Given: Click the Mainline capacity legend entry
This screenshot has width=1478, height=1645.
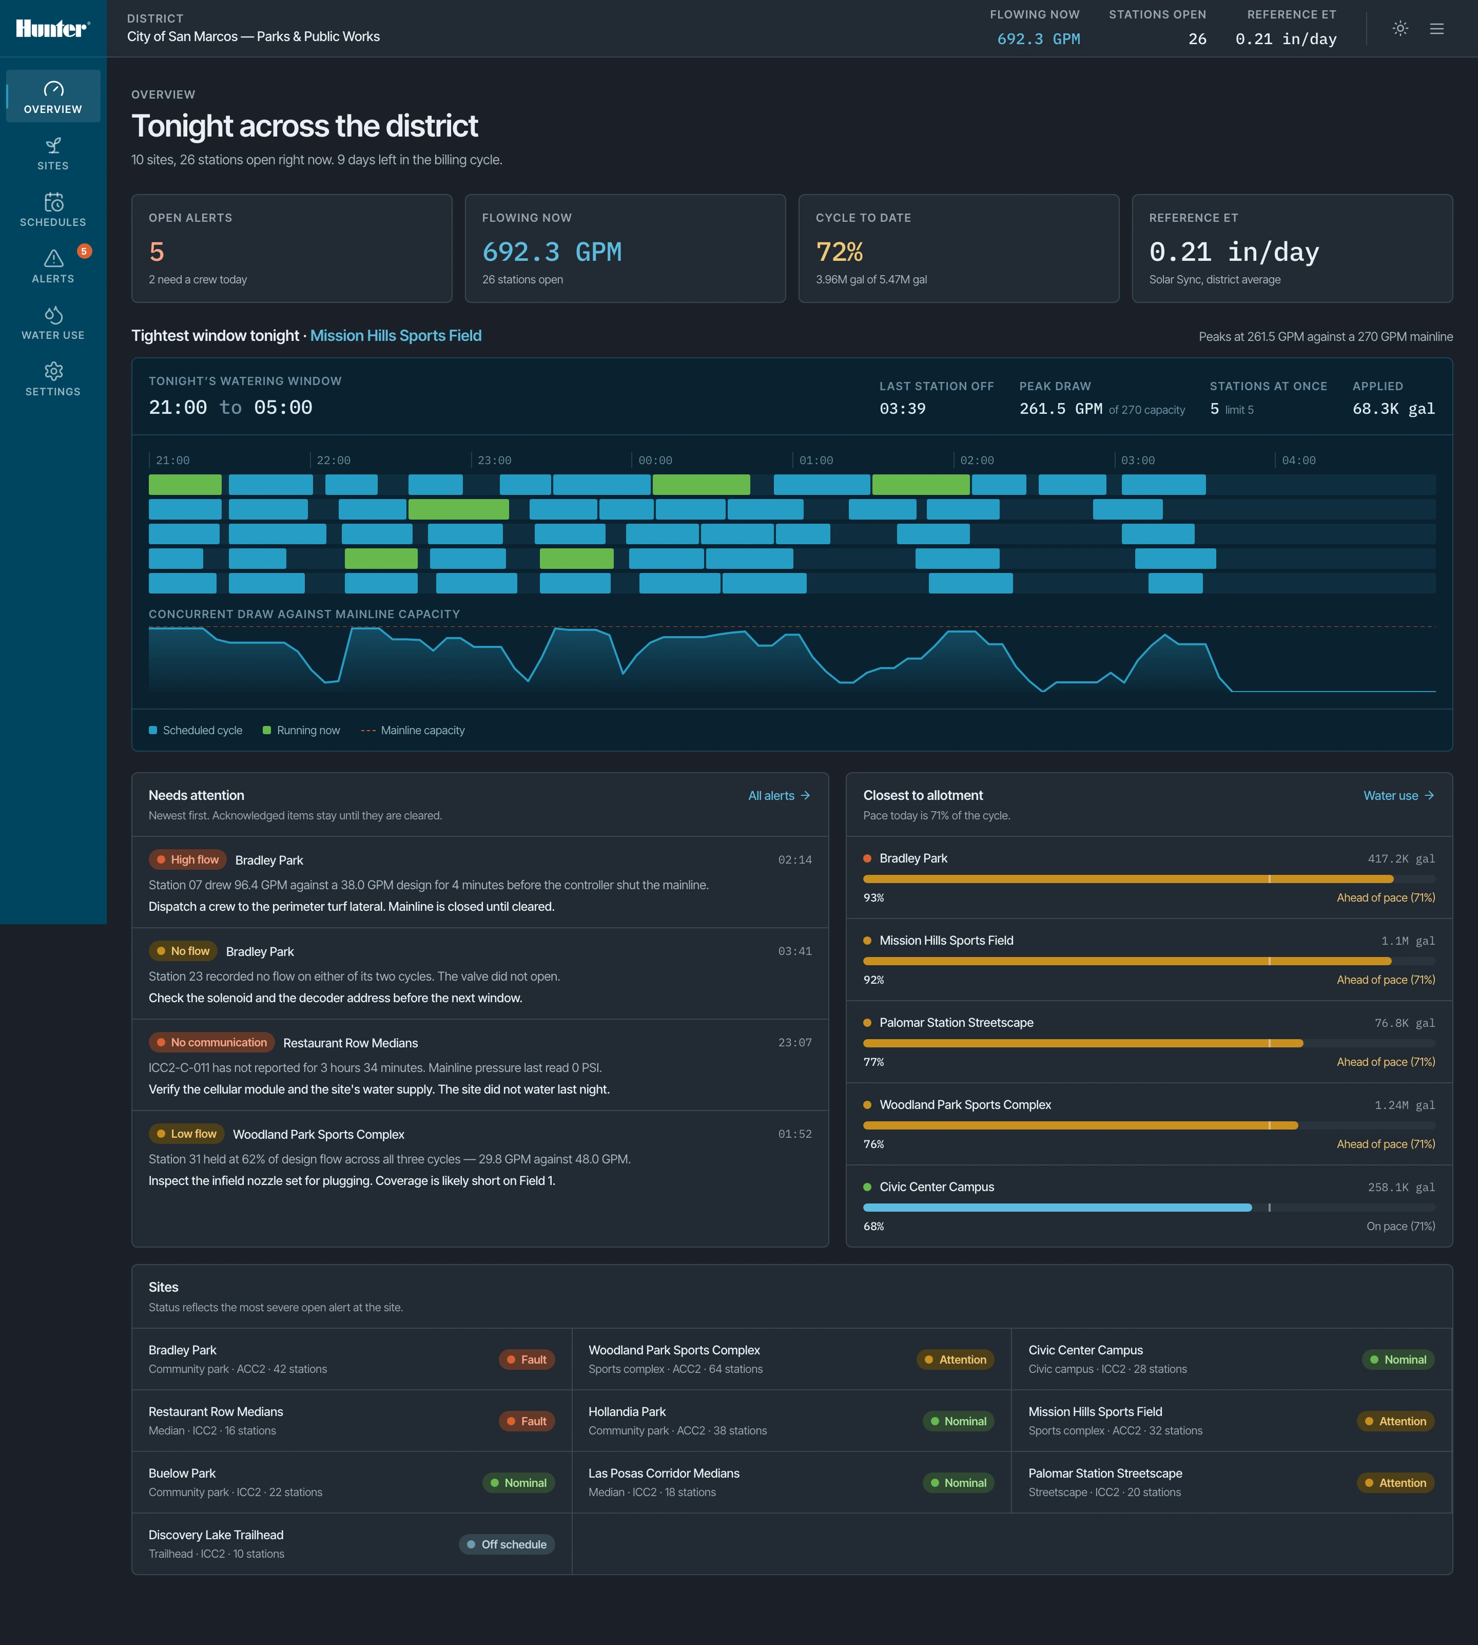Looking at the screenshot, I should coord(413,730).
